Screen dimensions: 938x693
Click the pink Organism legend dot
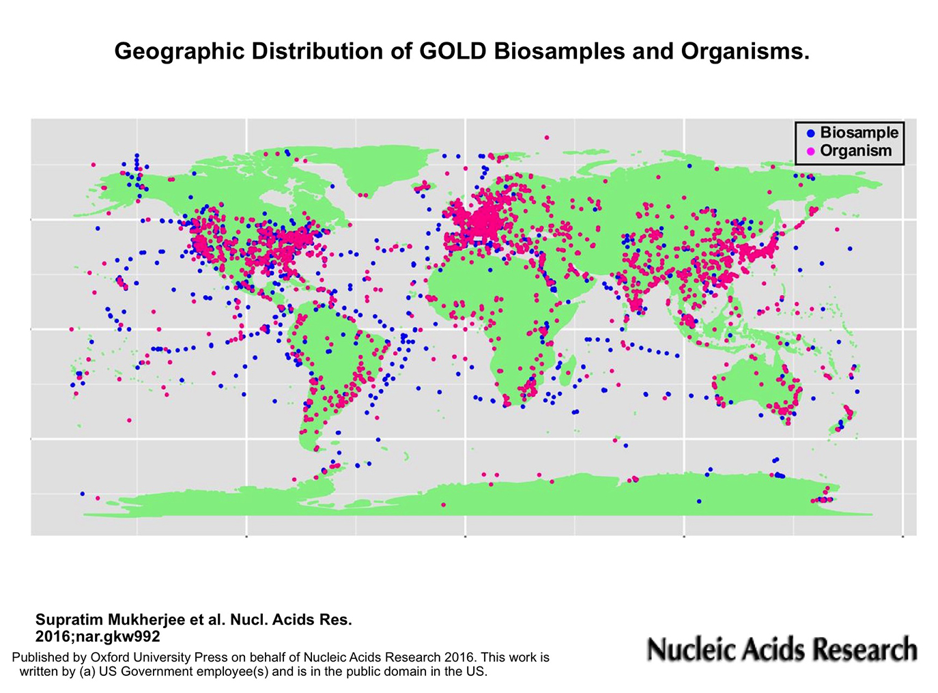(810, 151)
